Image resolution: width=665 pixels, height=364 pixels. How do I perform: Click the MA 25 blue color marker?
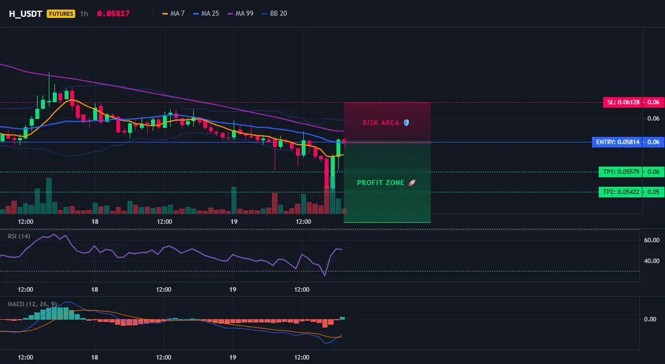pos(196,13)
